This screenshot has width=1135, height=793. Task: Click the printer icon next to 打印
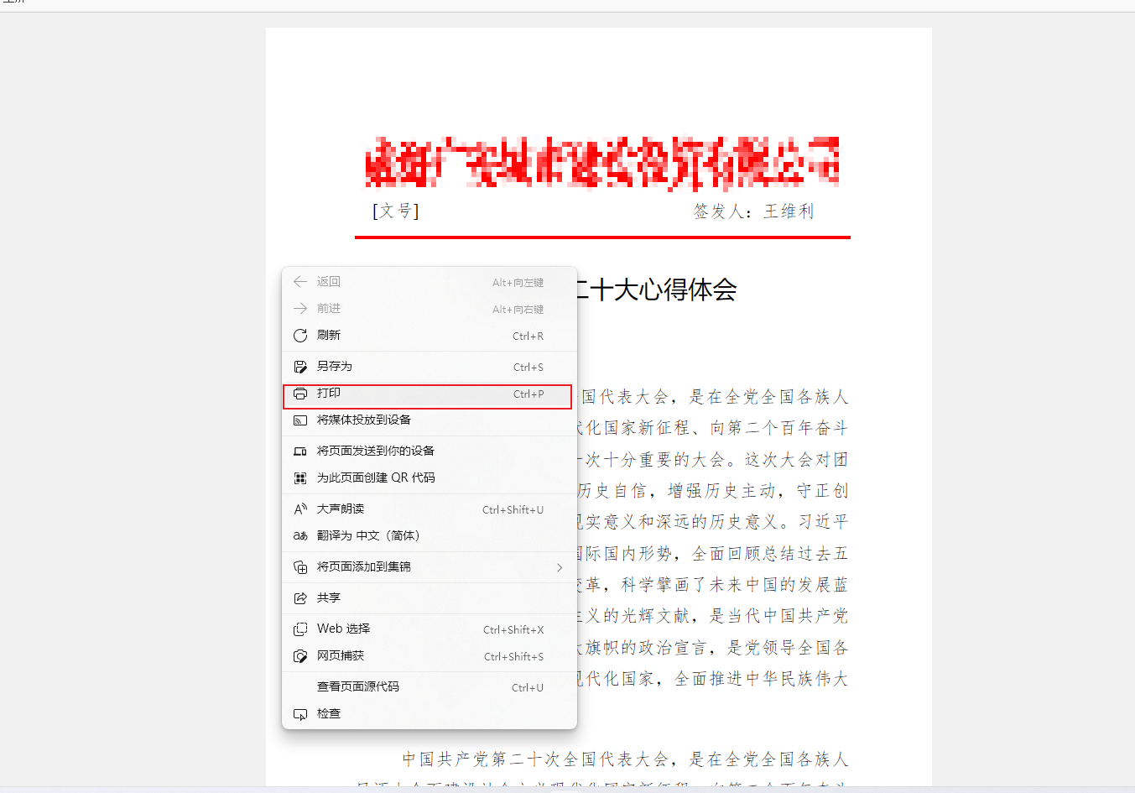pos(300,394)
